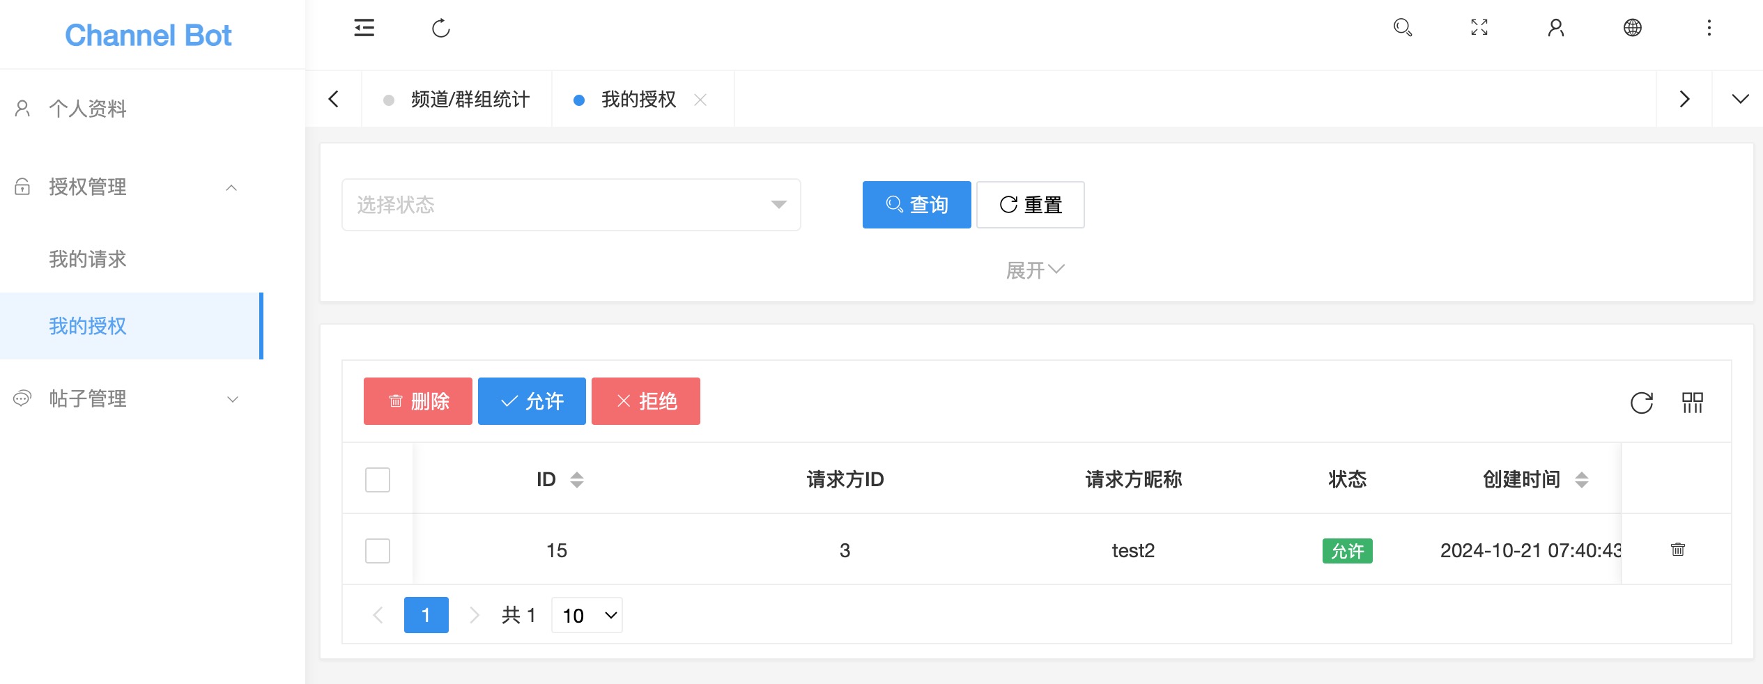The image size is (1763, 684).
Task: Close the 我的授权 tab
Action: point(700,100)
